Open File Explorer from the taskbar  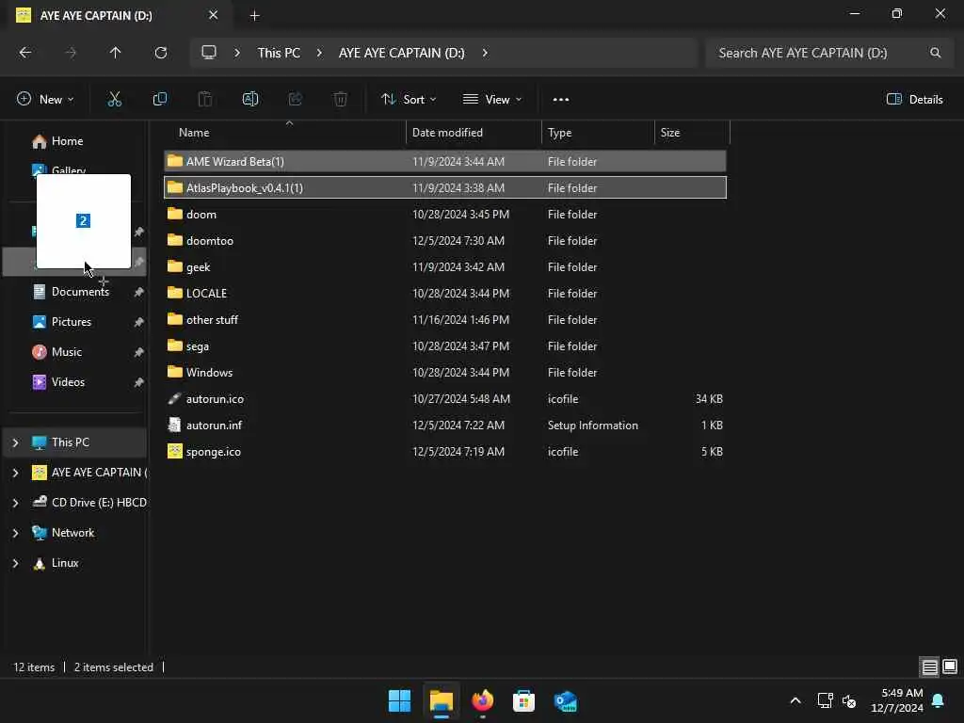(x=441, y=700)
